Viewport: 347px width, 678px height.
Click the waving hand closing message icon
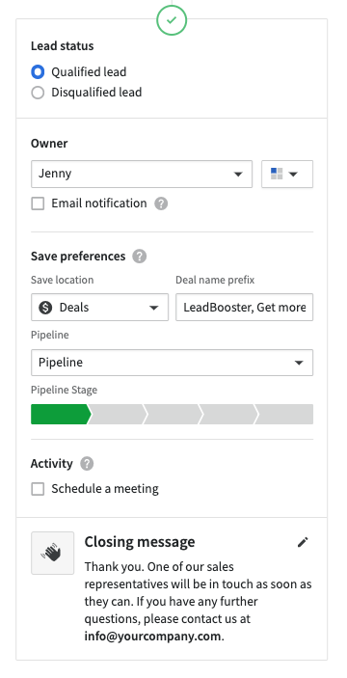coord(53,553)
